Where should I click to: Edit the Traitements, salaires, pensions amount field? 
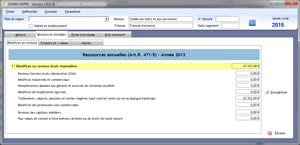tap(248, 98)
